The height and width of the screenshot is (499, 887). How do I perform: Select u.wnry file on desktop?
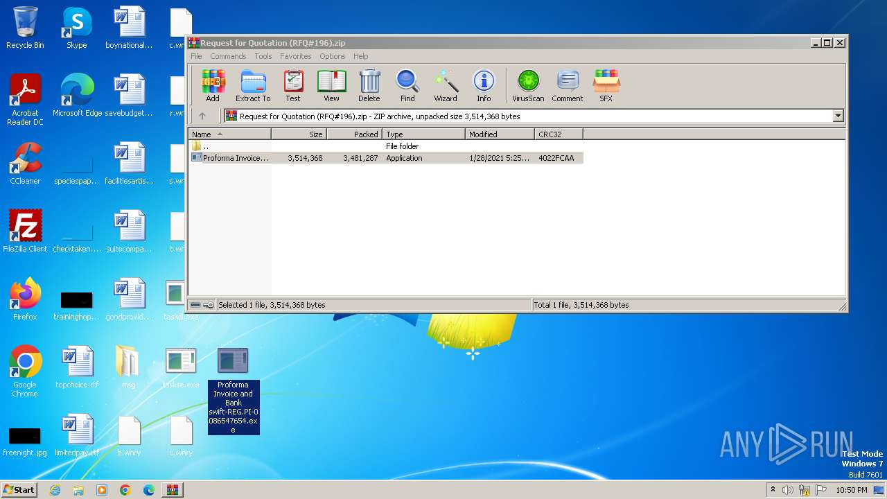pos(181,435)
